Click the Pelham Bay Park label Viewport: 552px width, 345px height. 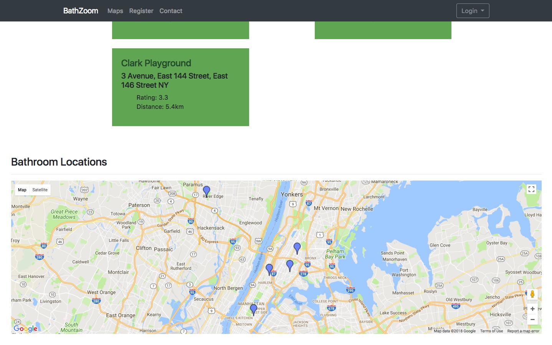coord(335,254)
